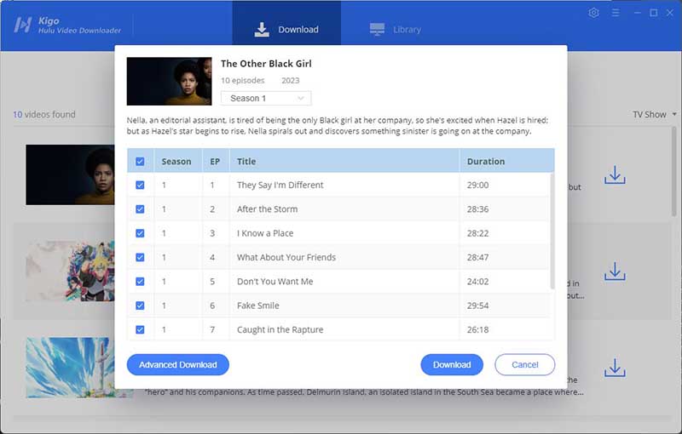Click the Kigo logo icon
Image resolution: width=682 pixels, height=434 pixels.
(x=22, y=25)
